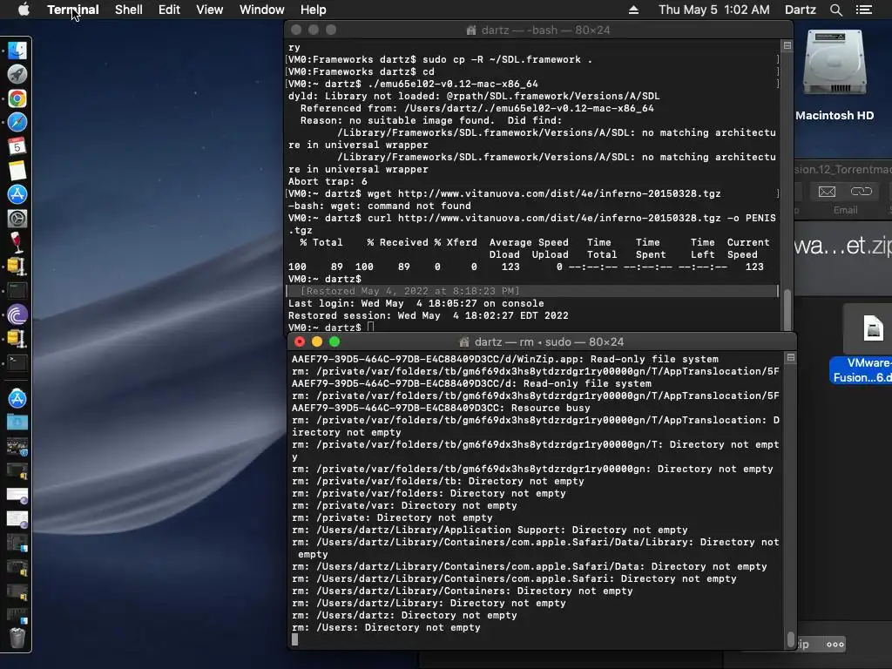Open System Preferences gear icon in dock
The image size is (892, 669).
pyautogui.click(x=17, y=219)
